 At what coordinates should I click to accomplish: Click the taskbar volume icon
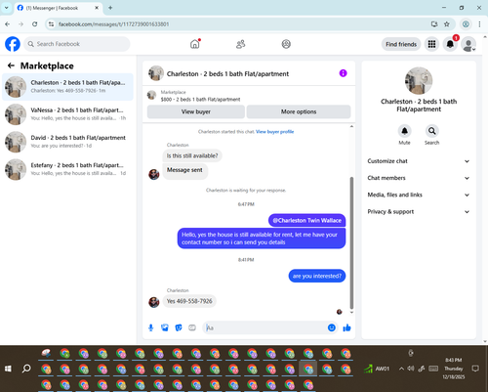tap(411, 369)
